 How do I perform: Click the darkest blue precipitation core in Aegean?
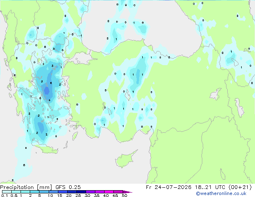[x=47, y=90]
